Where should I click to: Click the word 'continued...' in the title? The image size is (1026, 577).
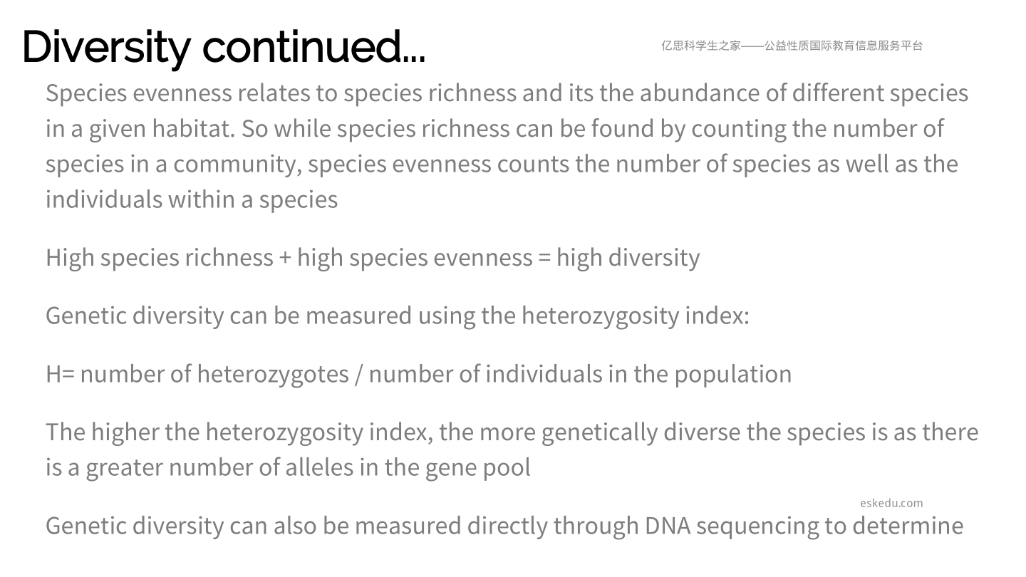[313, 47]
